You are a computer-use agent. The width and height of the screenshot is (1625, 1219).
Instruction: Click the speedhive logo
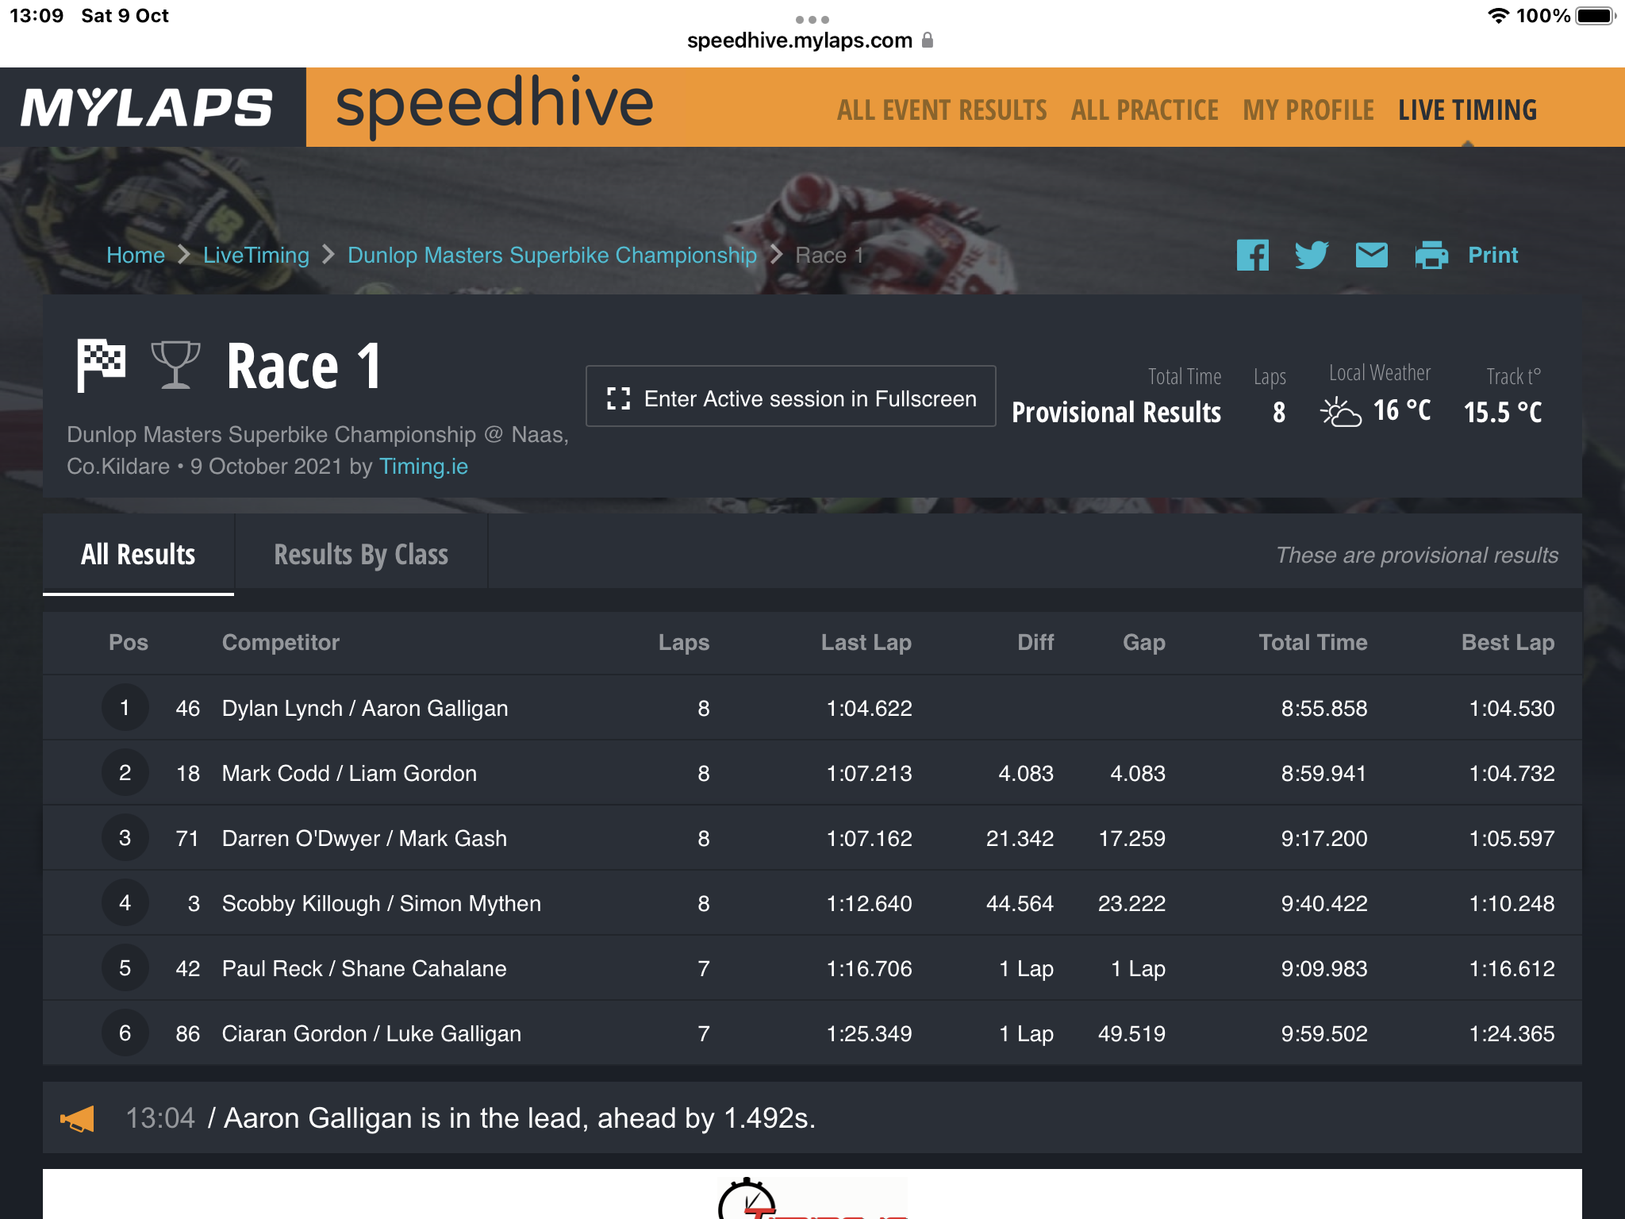tap(494, 106)
